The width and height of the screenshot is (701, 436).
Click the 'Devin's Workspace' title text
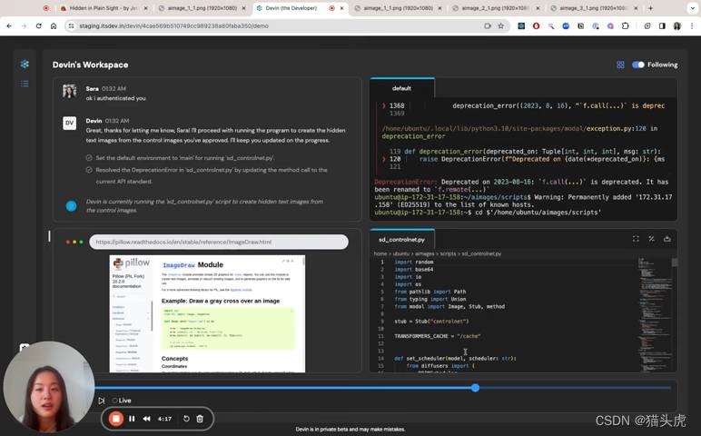[x=90, y=64]
